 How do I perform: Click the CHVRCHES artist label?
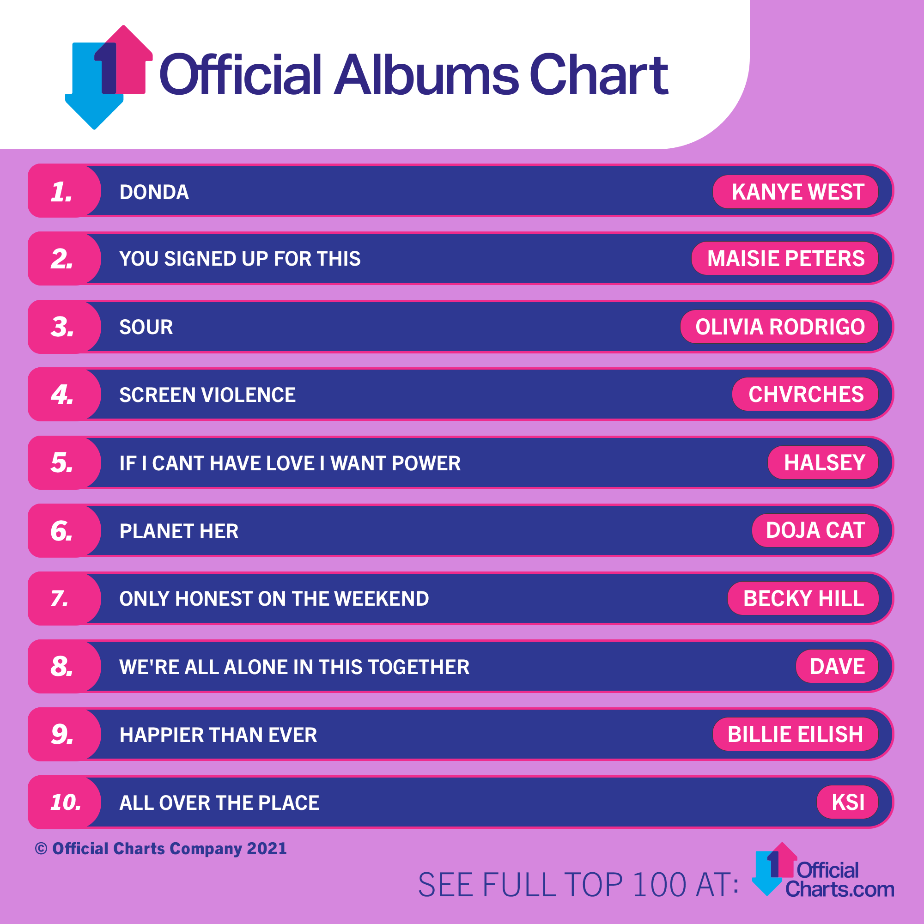[x=805, y=394]
